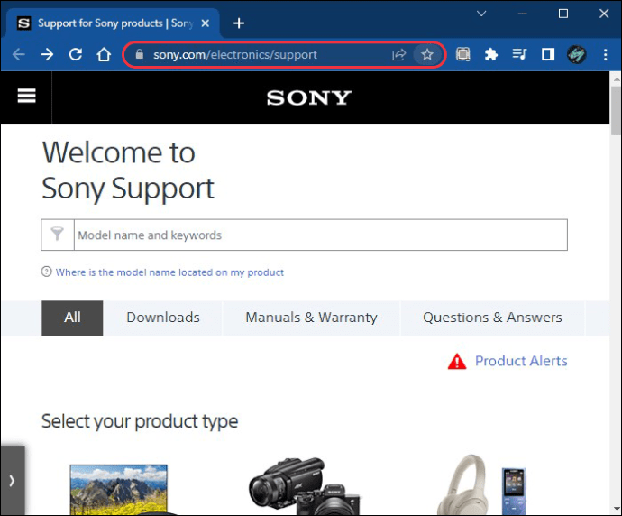Click the red warning triangle icon
This screenshot has height=516, width=622.
[457, 362]
